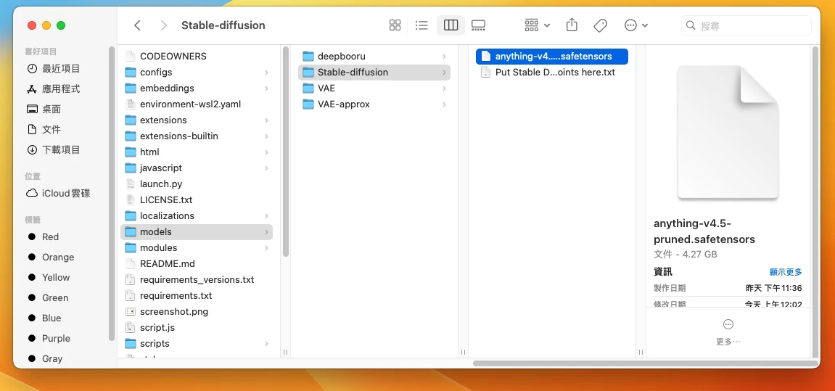Click the Share icon in toolbar
This screenshot has height=391, width=835.
click(x=572, y=25)
